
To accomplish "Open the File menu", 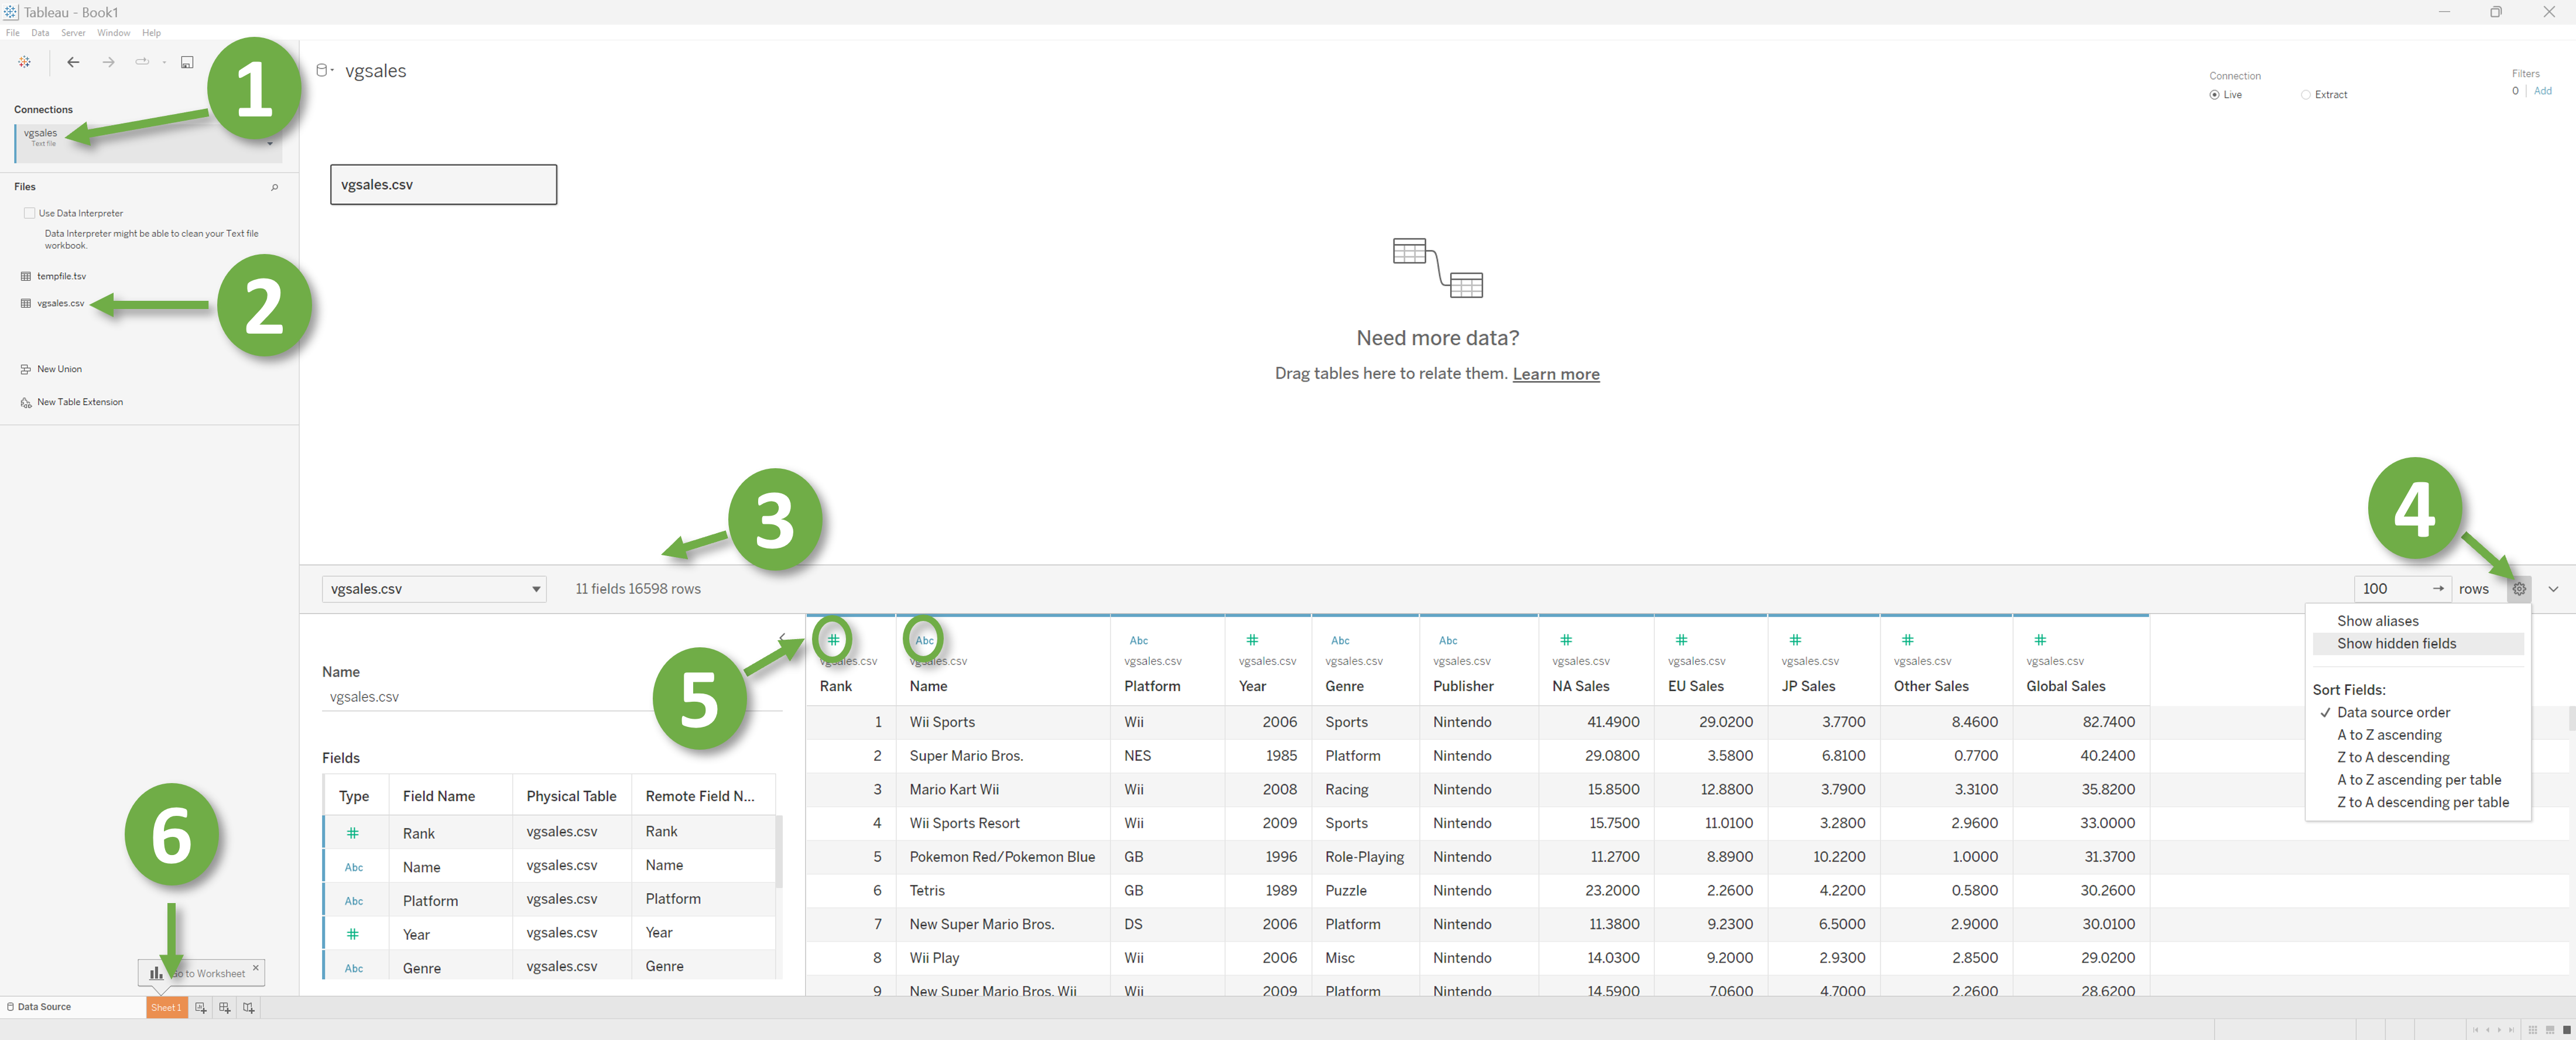I will (x=13, y=33).
